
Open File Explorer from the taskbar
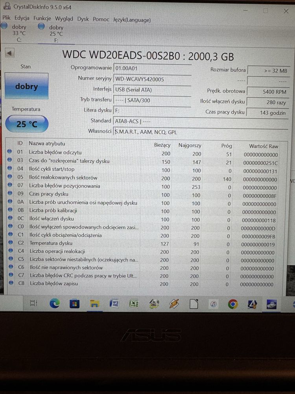pyautogui.click(x=94, y=304)
